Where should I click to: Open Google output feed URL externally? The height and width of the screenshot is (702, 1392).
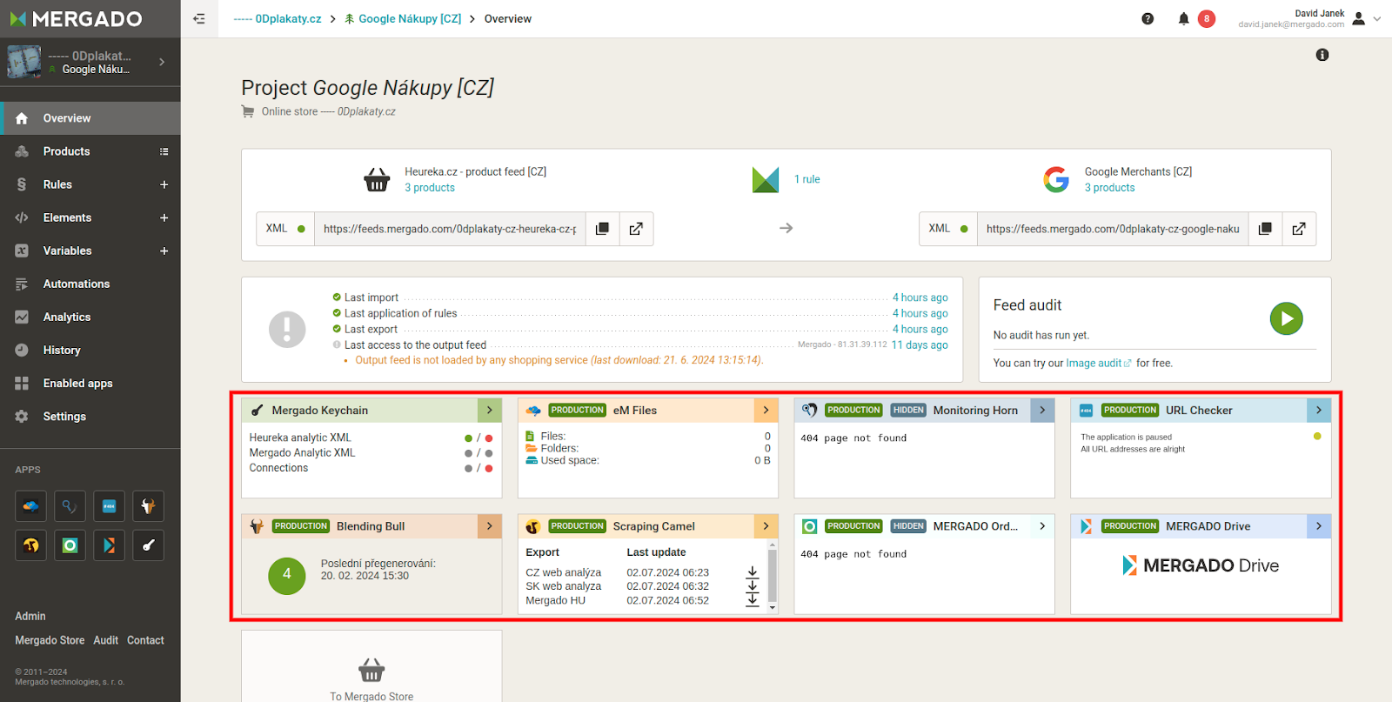coord(1299,229)
